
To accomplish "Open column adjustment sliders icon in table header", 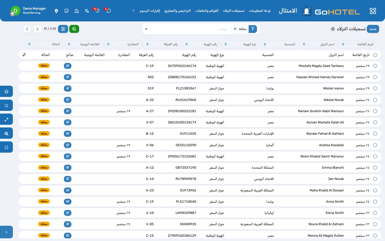I will pos(24,55).
